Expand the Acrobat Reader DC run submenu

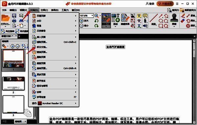click(x=54, y=103)
